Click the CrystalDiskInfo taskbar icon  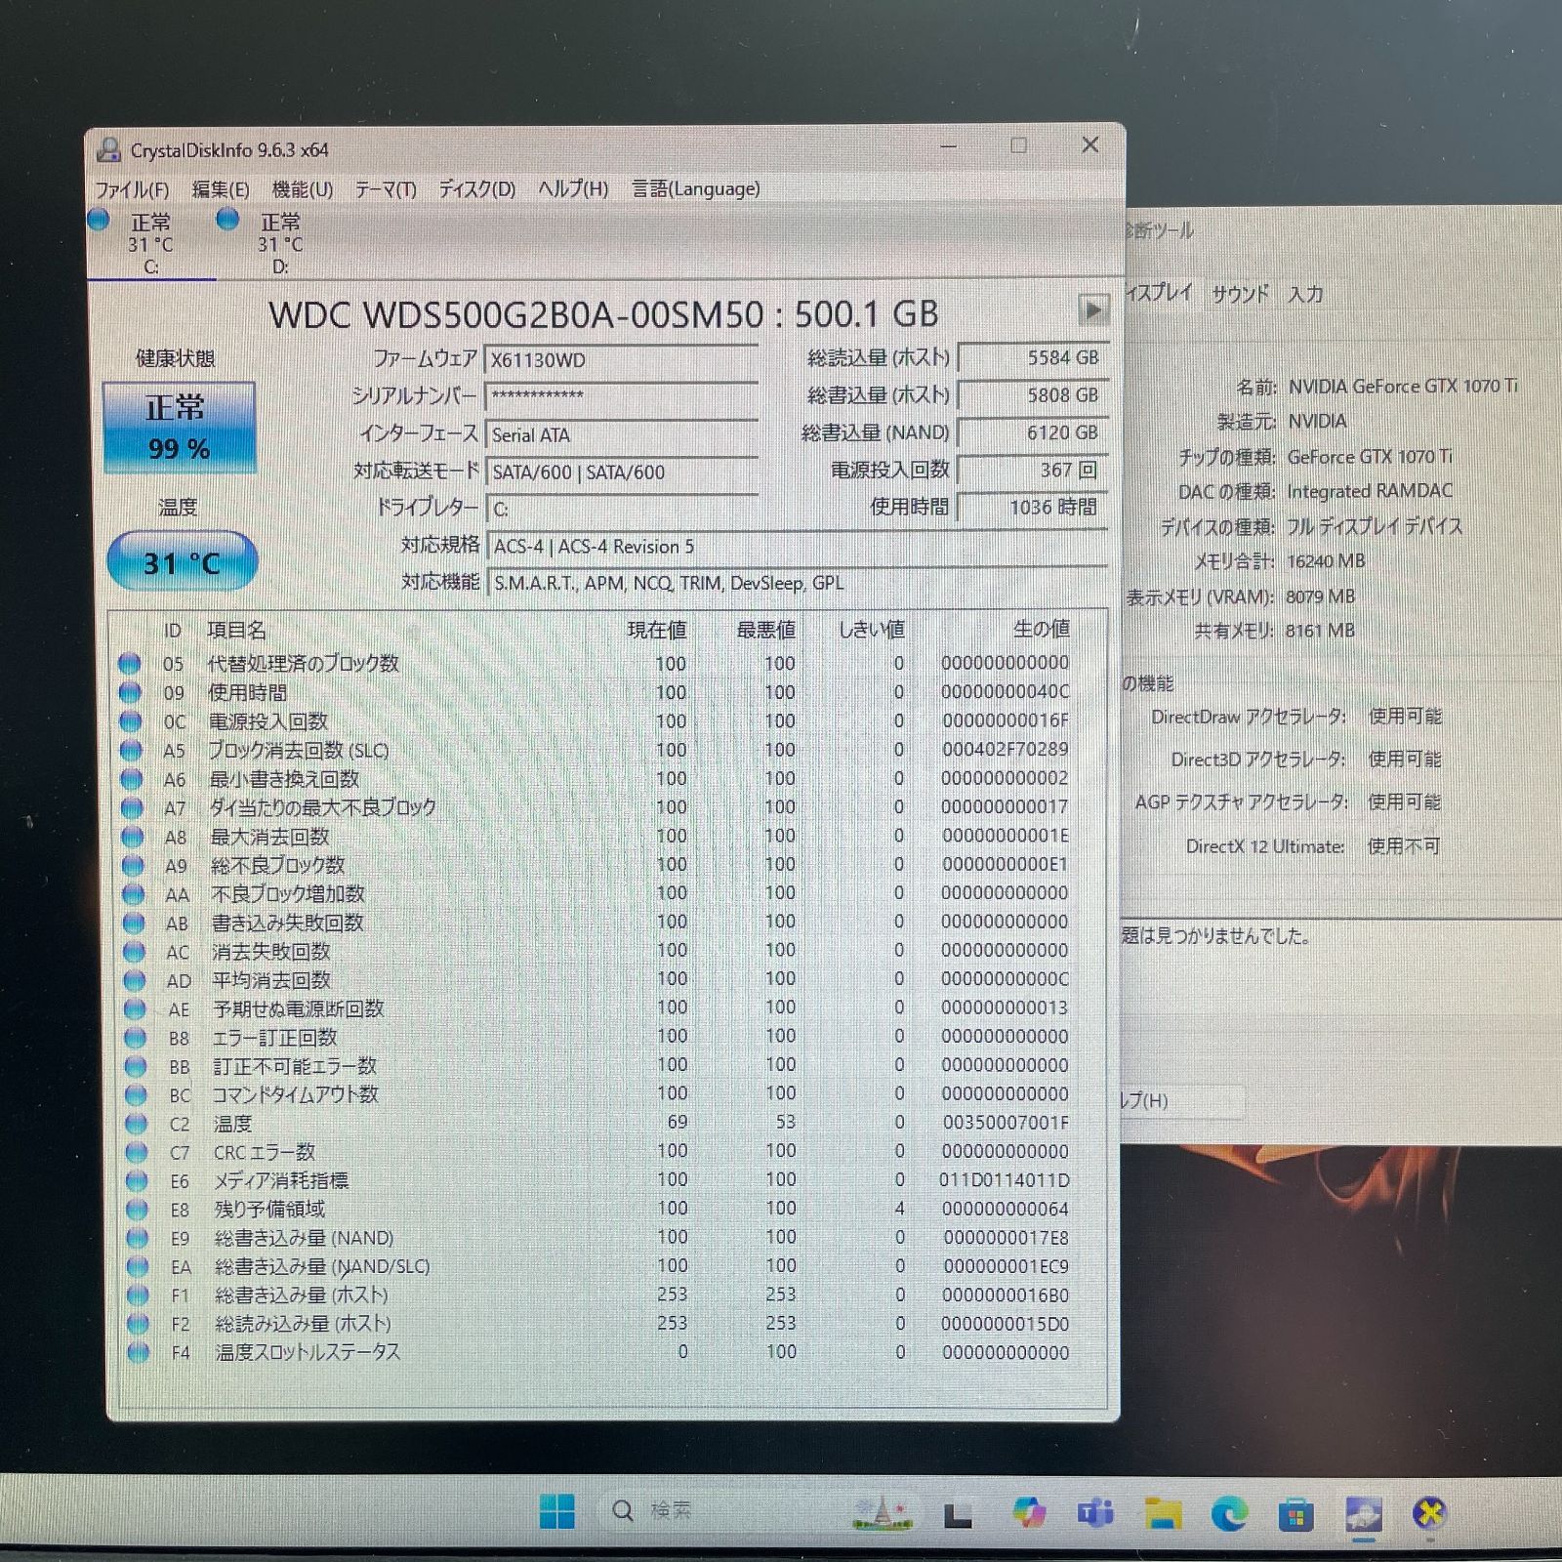point(1363,1516)
